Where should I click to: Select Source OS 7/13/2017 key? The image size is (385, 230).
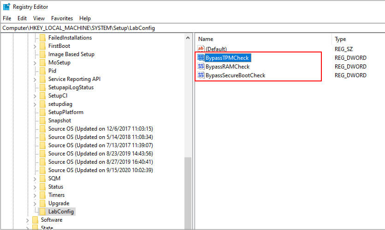[x=101, y=145]
